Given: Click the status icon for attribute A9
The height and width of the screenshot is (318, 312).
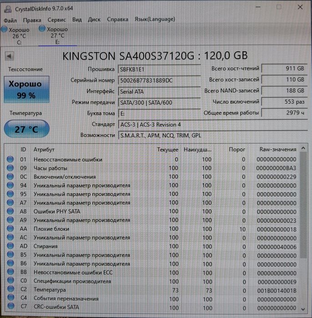Looking at the screenshot, I should [10, 220].
